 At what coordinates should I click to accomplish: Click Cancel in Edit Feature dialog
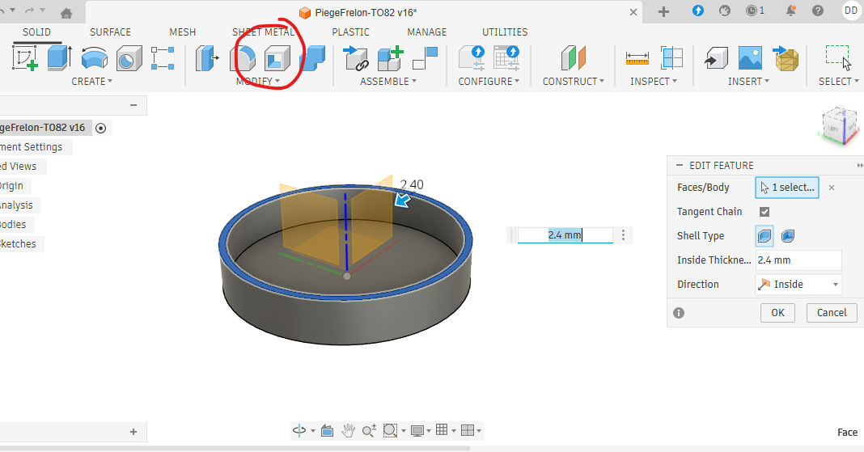click(x=831, y=313)
